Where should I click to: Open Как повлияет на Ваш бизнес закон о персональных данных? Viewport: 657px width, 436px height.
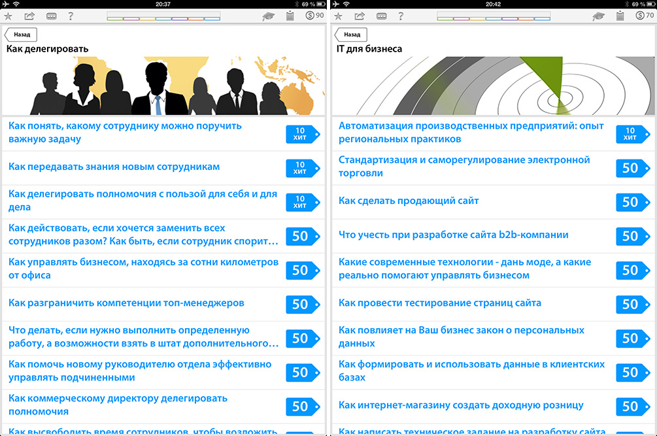pyautogui.click(x=494, y=338)
